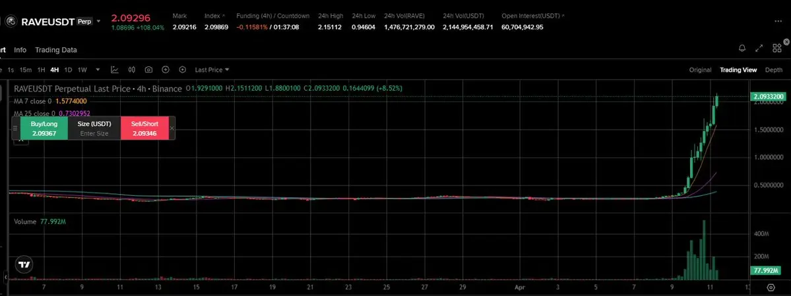This screenshot has width=791, height=296.
Task: Open price alert bell icon
Action: point(742,48)
